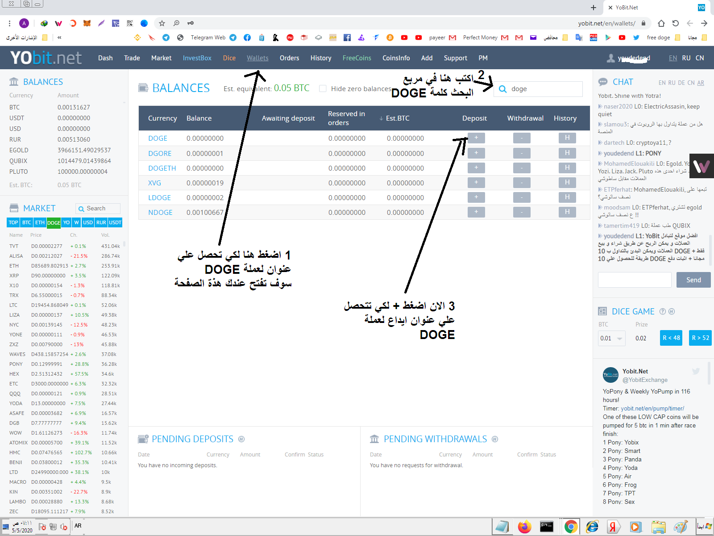Click the browser home icon
The height and width of the screenshot is (536, 714).
(661, 23)
